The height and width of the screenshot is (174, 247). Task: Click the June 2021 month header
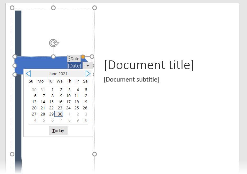(58, 74)
